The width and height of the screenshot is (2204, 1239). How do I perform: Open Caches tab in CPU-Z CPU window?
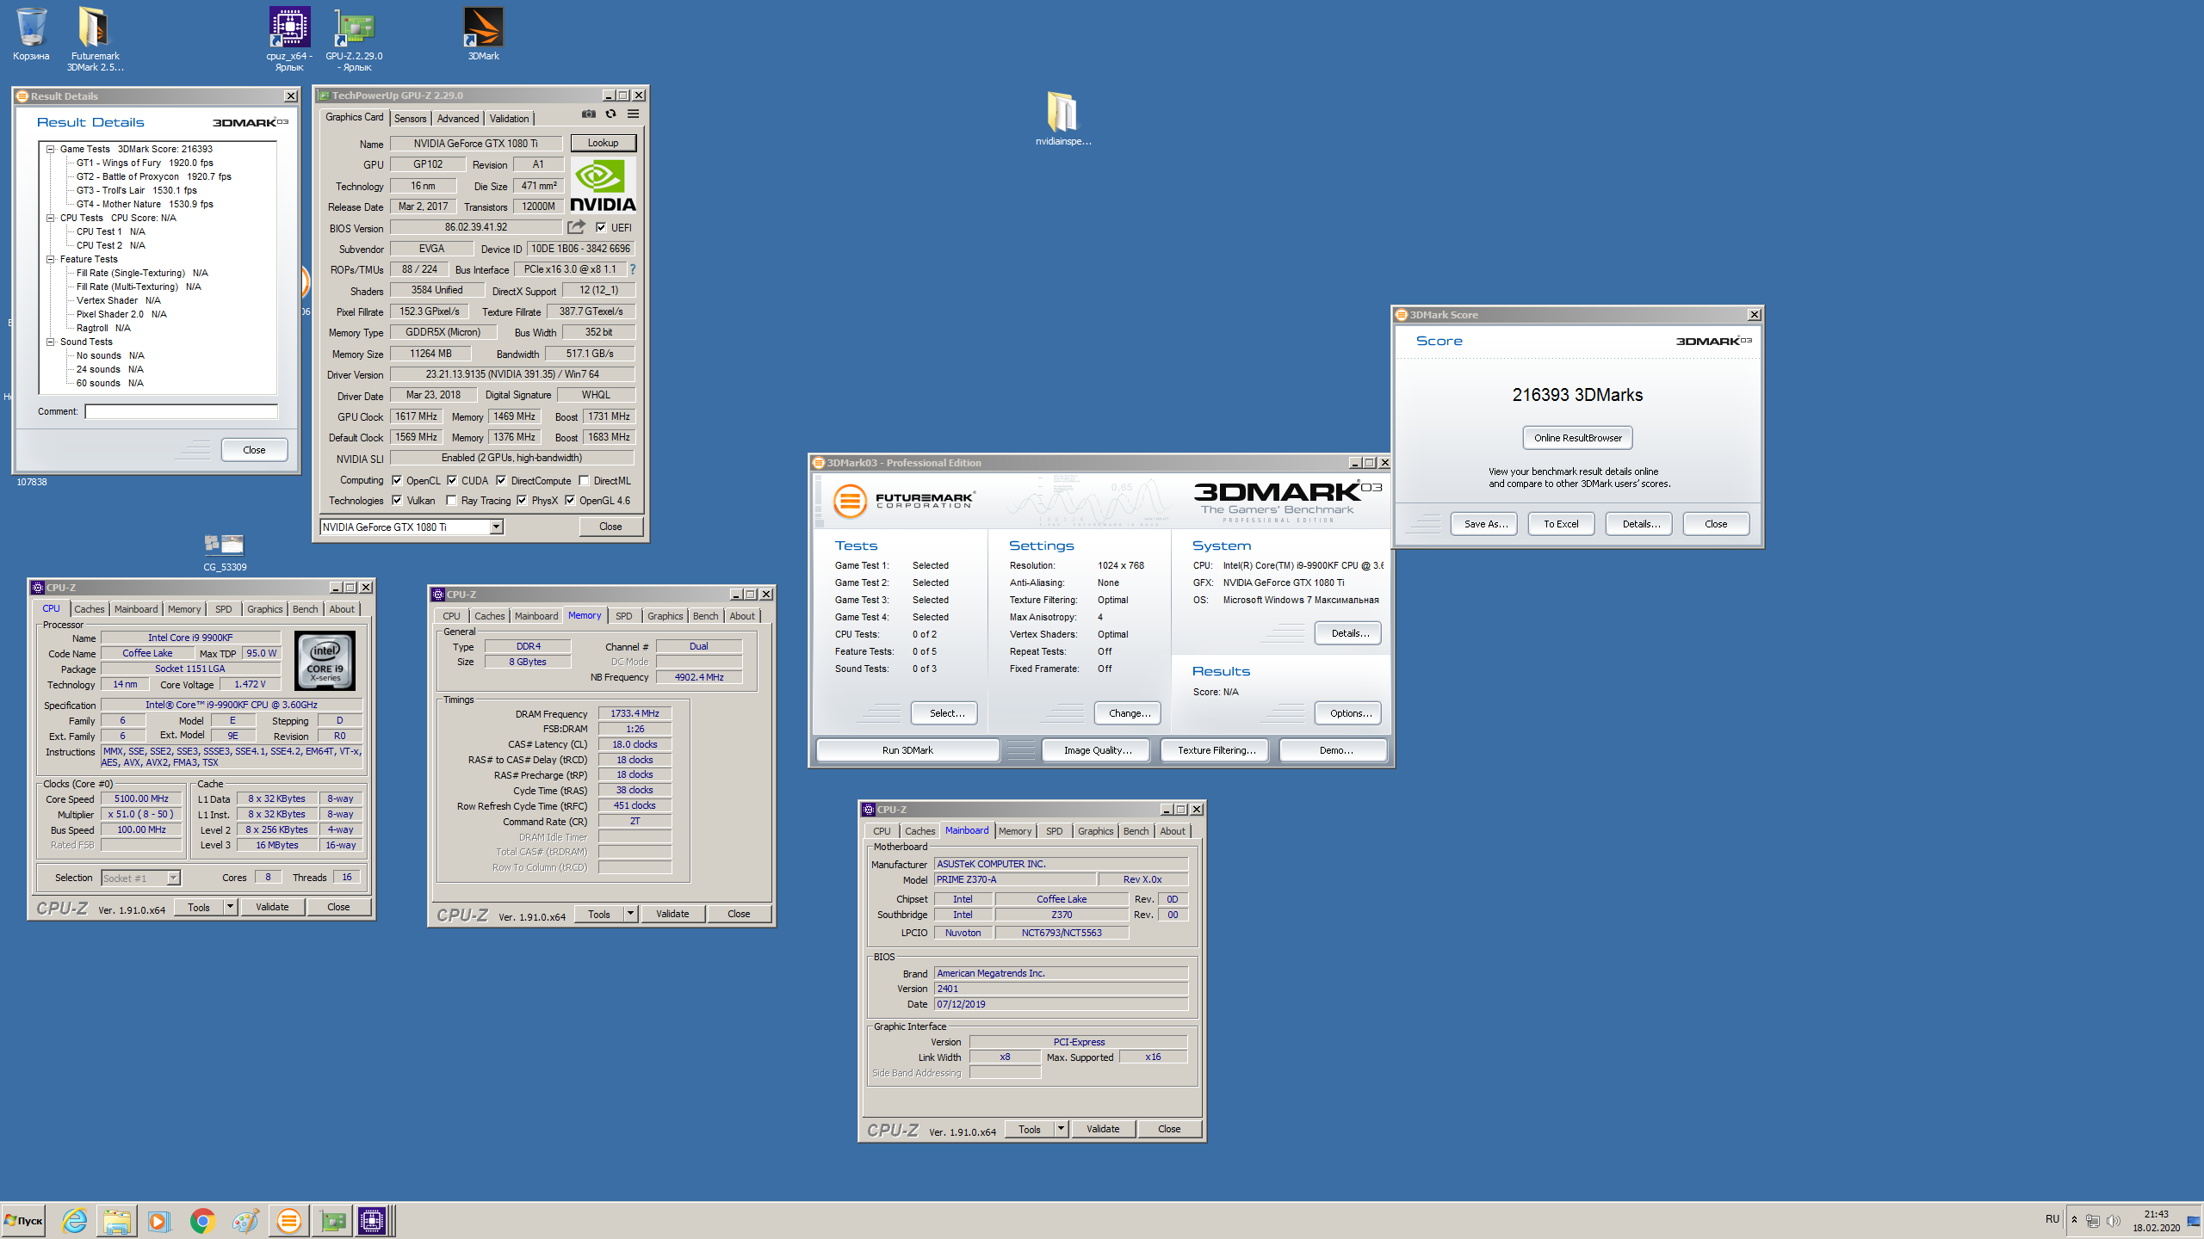tap(89, 609)
